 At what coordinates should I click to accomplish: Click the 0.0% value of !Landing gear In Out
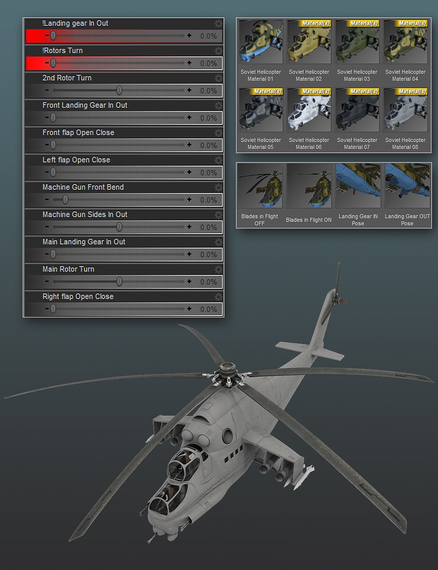[208, 36]
